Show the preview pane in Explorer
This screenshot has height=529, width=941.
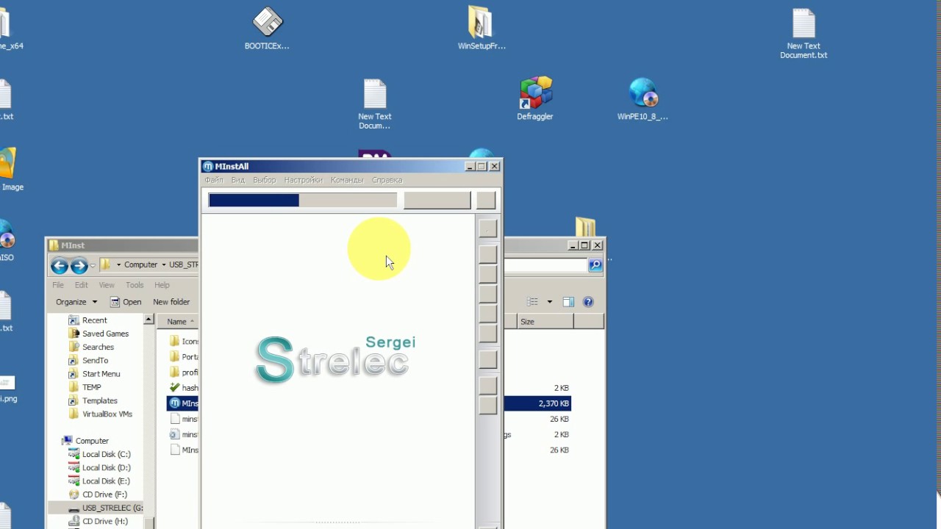click(x=568, y=302)
